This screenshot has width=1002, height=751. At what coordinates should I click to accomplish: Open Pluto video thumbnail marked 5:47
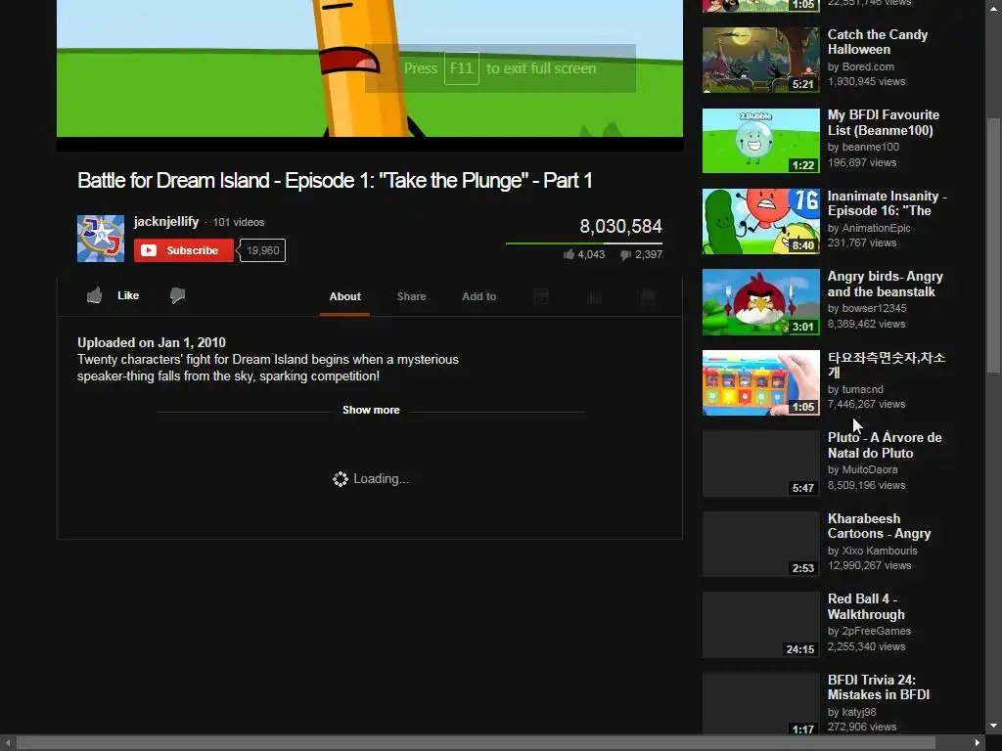coord(761,464)
